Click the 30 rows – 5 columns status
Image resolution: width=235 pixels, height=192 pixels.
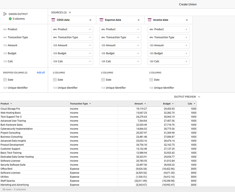pos(14,189)
